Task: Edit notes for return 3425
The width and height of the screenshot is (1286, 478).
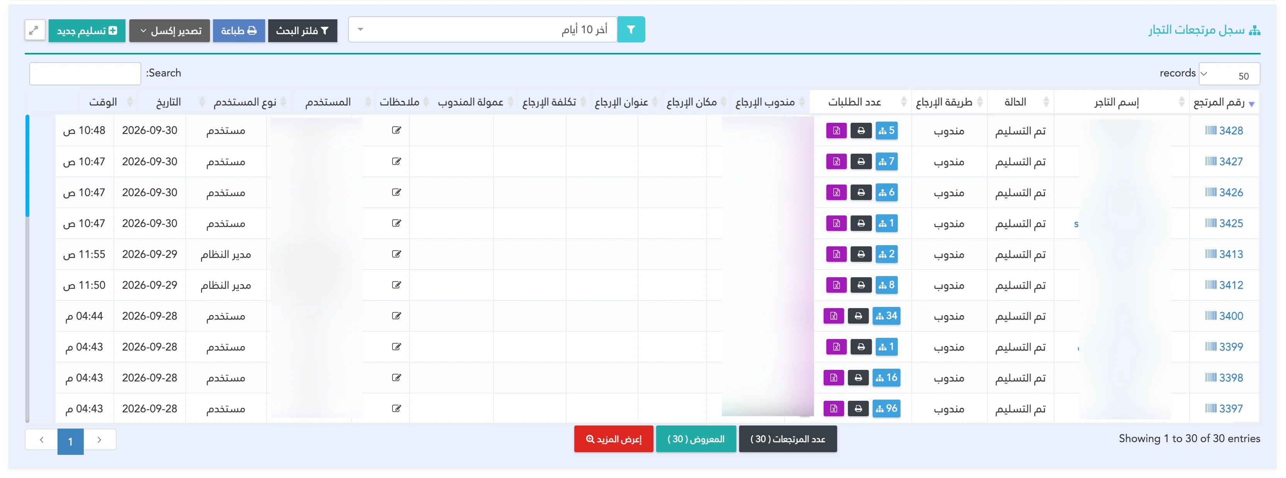Action: [396, 223]
